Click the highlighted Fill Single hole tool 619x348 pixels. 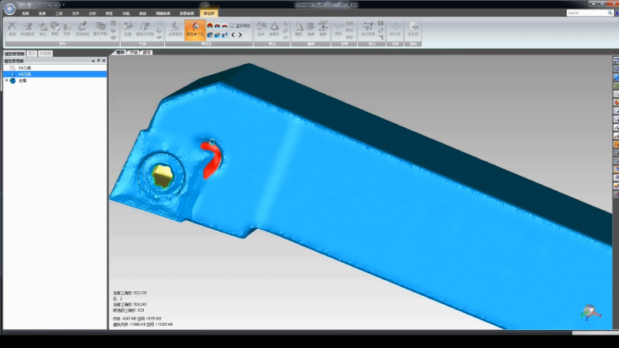(x=194, y=29)
